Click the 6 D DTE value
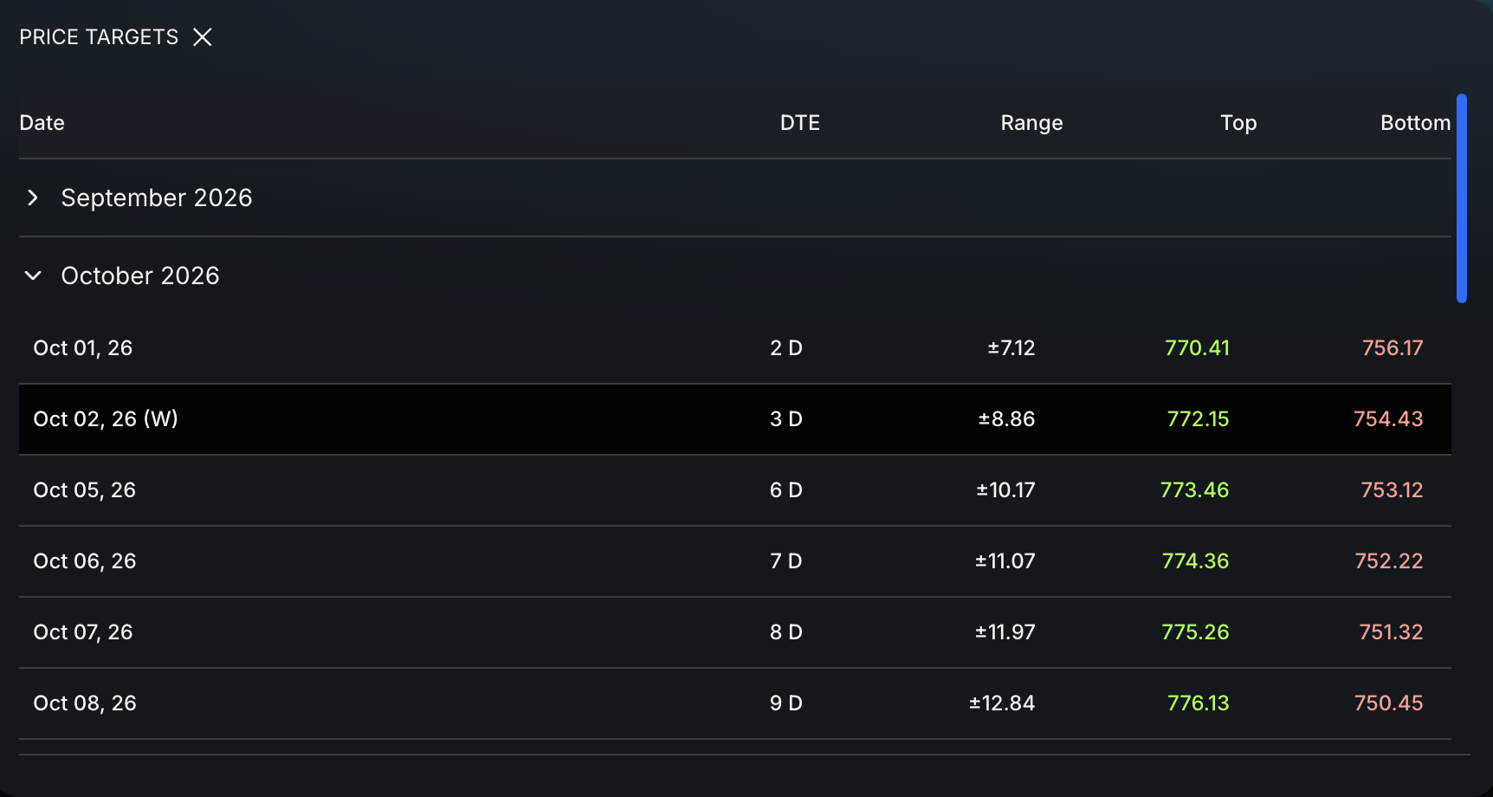 click(x=785, y=490)
